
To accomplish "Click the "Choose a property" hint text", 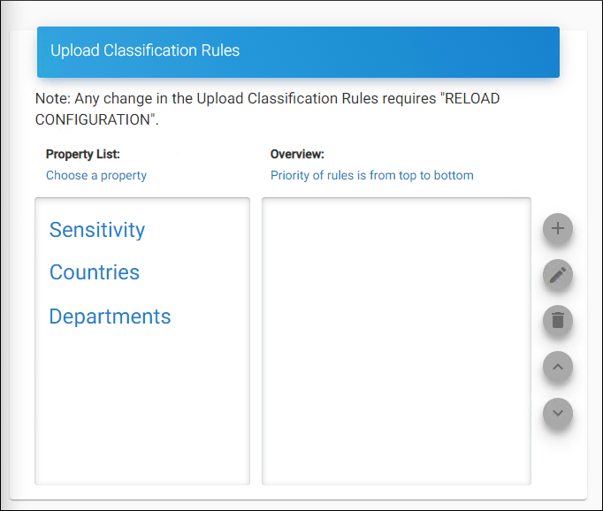I will tap(96, 175).
